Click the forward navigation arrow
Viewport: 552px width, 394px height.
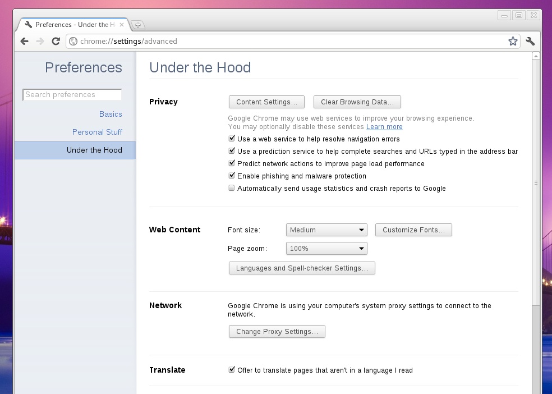[40, 41]
